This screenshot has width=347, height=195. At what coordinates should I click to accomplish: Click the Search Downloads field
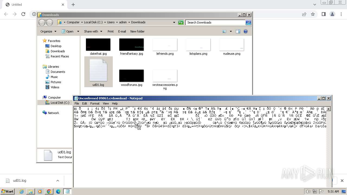(216, 22)
